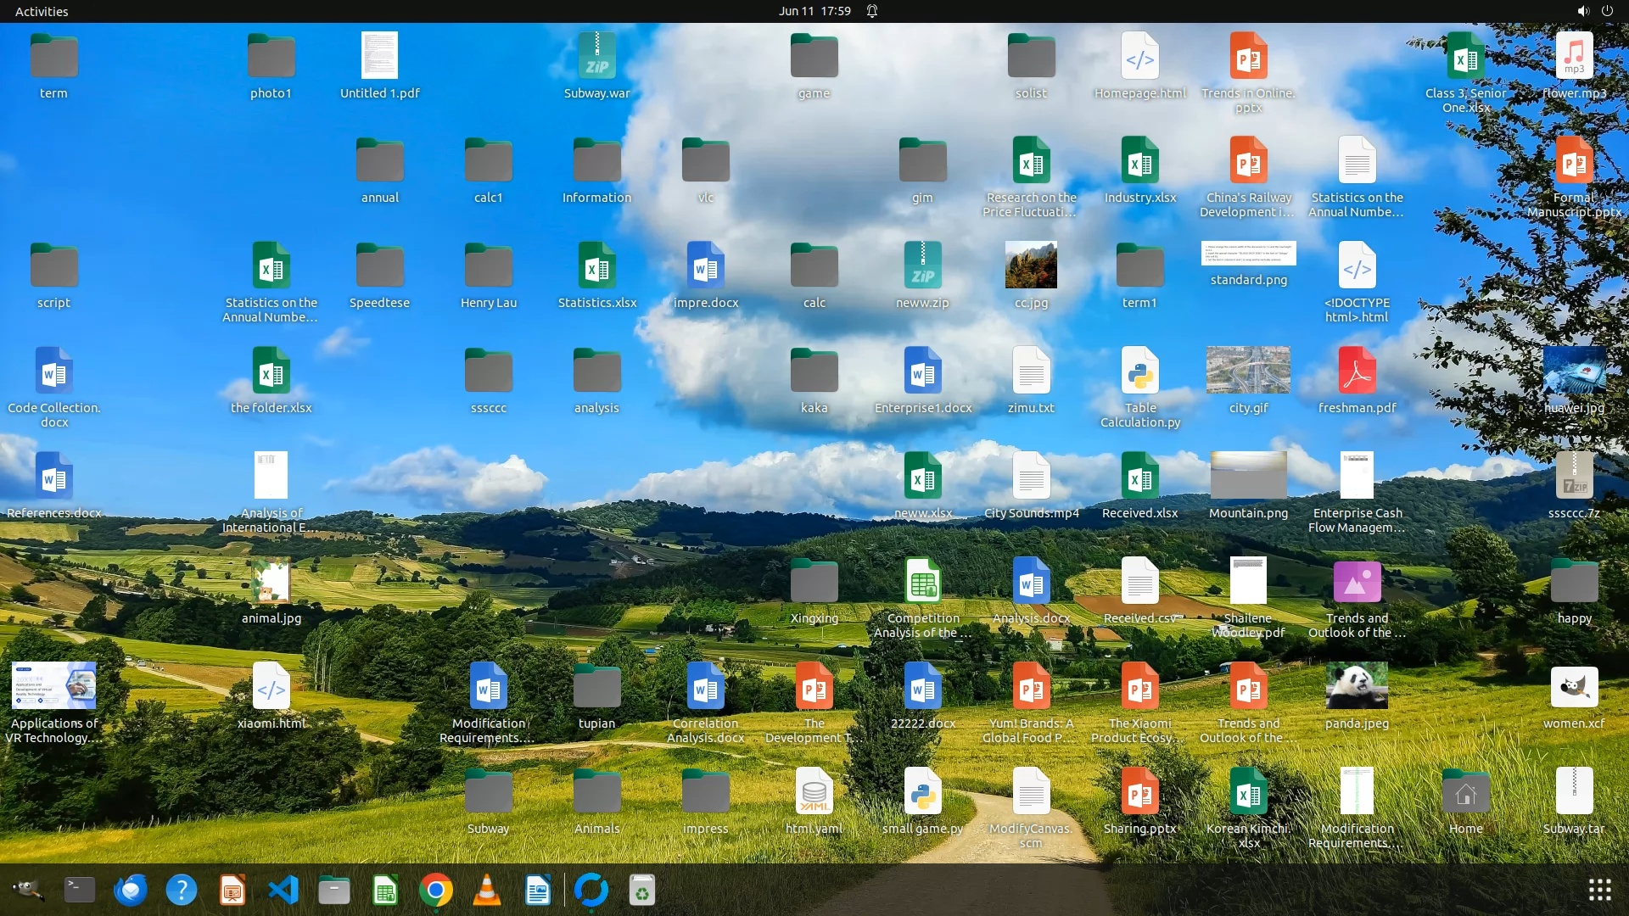
Task: Open system menu via power icon
Action: (x=1607, y=11)
